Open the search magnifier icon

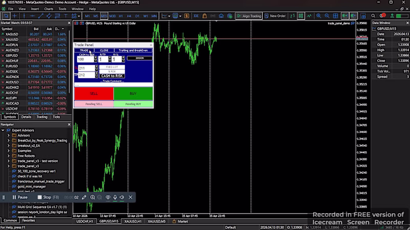coord(373,16)
